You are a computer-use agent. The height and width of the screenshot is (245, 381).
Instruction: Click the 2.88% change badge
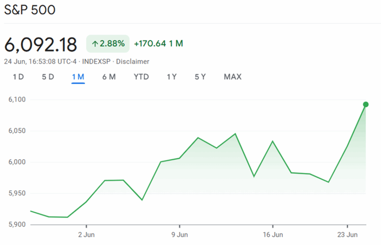click(x=108, y=44)
